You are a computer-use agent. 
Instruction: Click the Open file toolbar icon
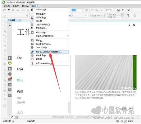coord(9,10)
